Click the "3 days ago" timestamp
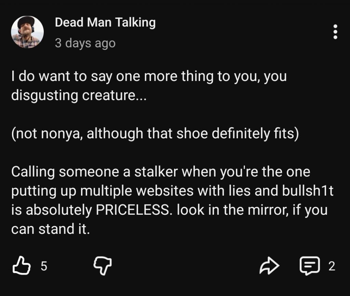Viewport: 350px width, 296px height. [85, 43]
